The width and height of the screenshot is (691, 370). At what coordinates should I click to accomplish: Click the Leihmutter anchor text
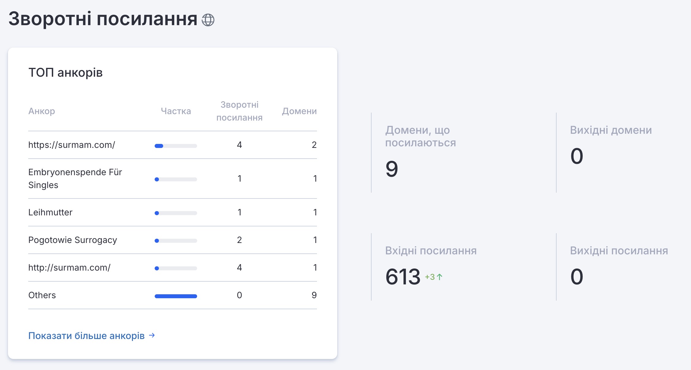(50, 212)
